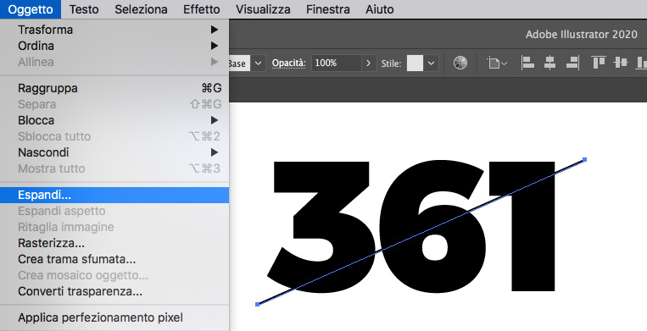The width and height of the screenshot is (647, 331).
Task: Open the Testo menu
Action: click(84, 9)
